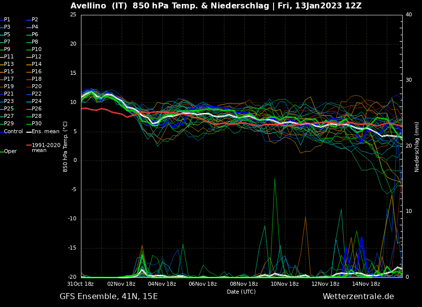This screenshot has width=422, height=307.
Task: Click the GFS Ensemble, 41N, 15E caption
Action: point(109,297)
